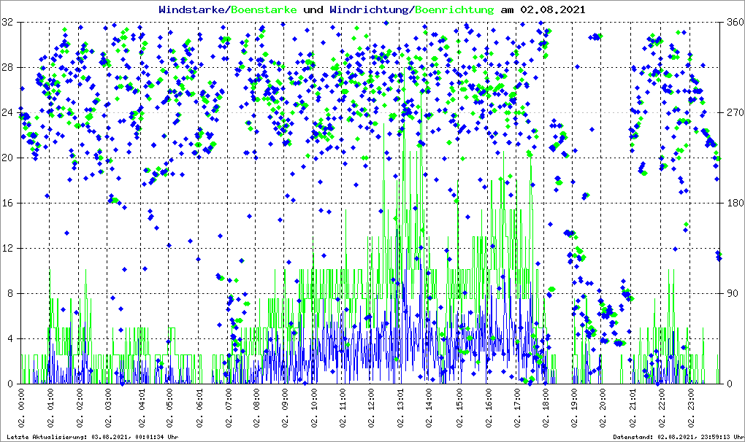This screenshot has width=745, height=442.
Task: Click the "Datenstand" timestamp footer text
Action: (678, 437)
